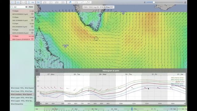
Task: Select the zigzag route path tool
Action: [88, 2]
